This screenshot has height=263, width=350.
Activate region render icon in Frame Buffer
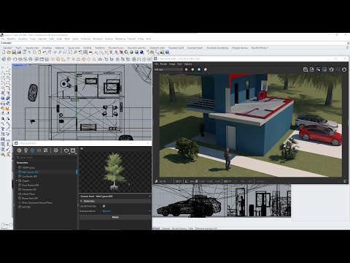(324, 69)
